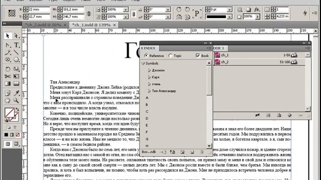Click the Quick Apply lightning icon
This screenshot has width=321, height=180.
coord(305,13)
